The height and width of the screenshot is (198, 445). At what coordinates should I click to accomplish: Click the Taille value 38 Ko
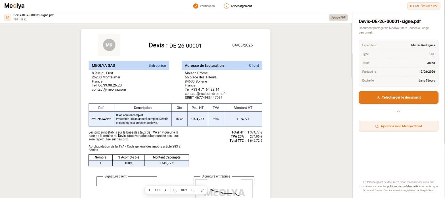431,63
